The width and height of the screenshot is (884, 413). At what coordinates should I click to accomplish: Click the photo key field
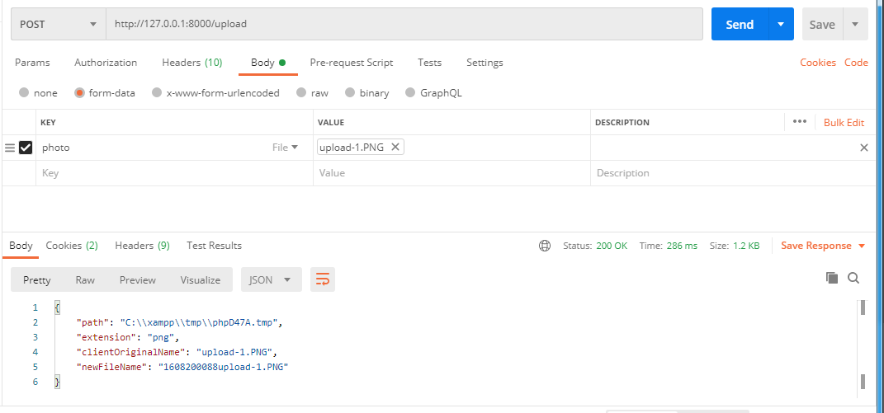click(x=152, y=148)
